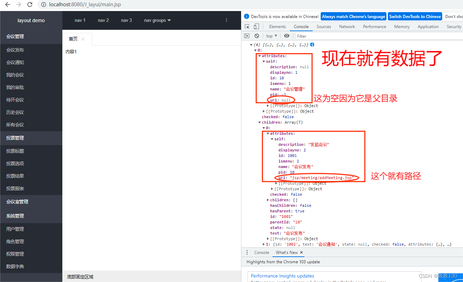Expand the collapsed item 1 '会议通知' object
Image resolution: width=463 pixels, height=282 pixels.
click(x=264, y=244)
